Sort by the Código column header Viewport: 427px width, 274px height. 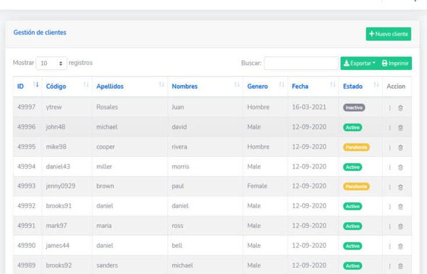[x=67, y=86]
